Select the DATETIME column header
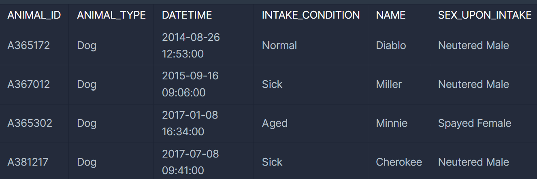Screen dimensions: 537x179 pos(187,15)
